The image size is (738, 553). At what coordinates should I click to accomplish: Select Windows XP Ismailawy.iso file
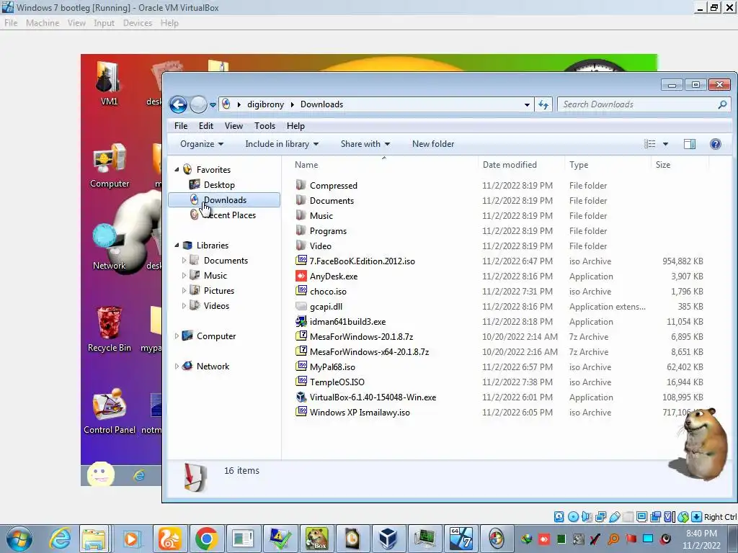(x=360, y=413)
